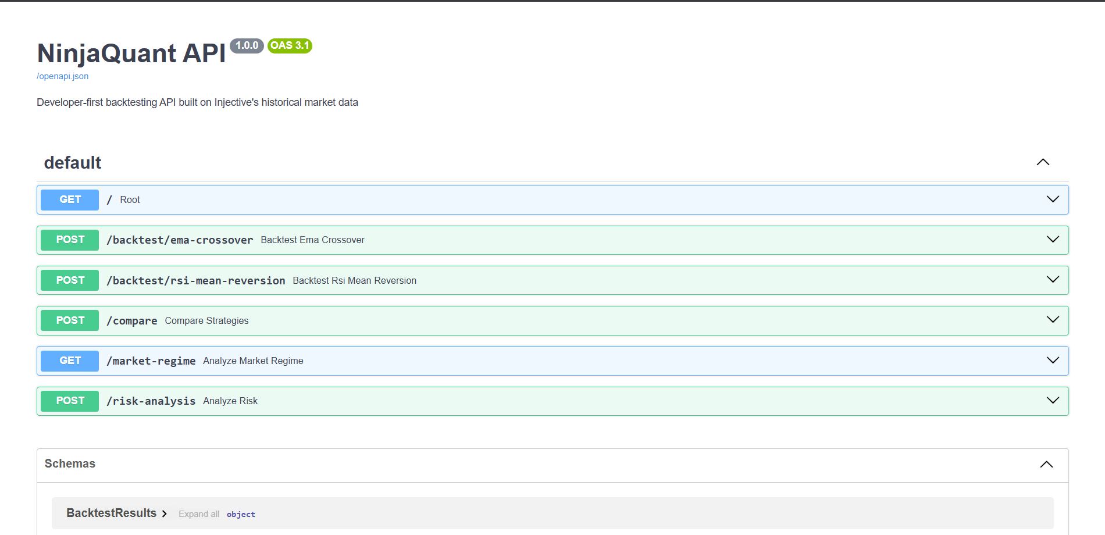Collapse the Schemas section chevron
The image size is (1105, 535).
(x=1046, y=464)
